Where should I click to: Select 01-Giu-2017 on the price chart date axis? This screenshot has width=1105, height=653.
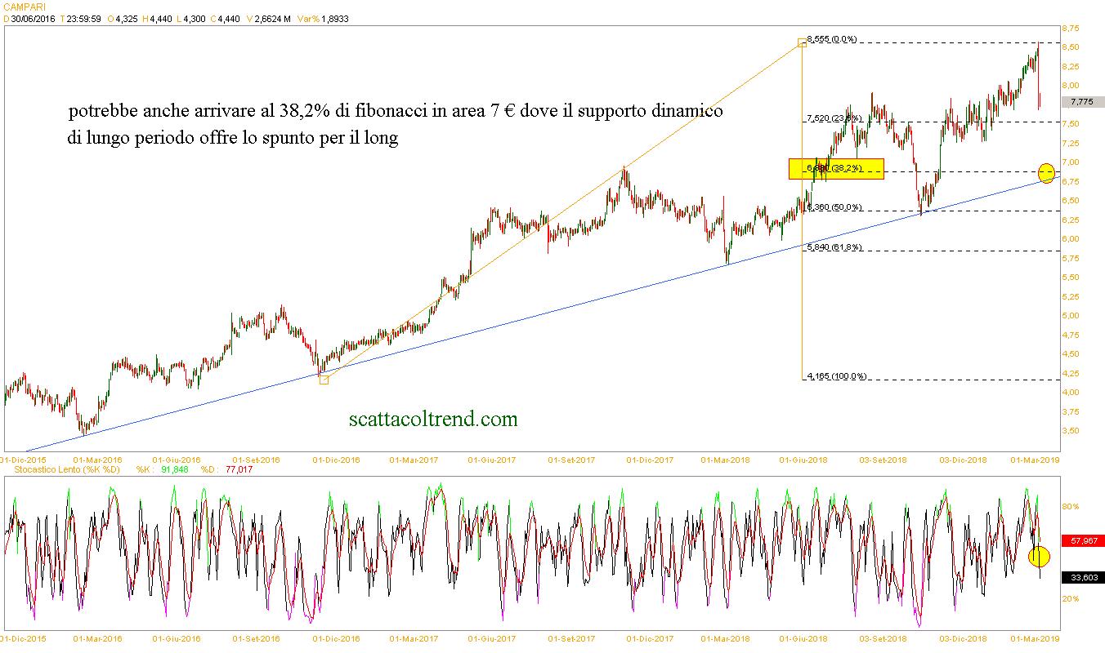[491, 460]
